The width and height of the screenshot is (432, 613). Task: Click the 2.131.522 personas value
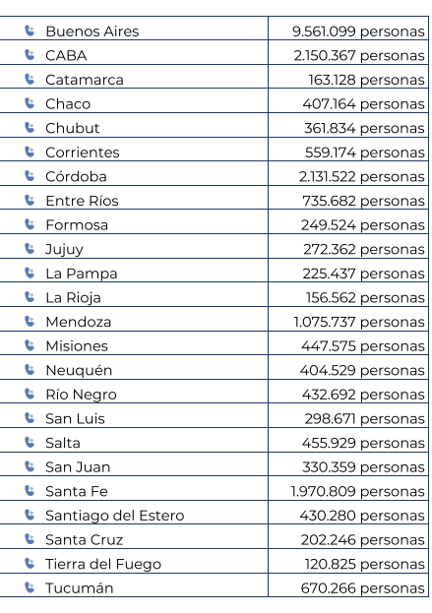[x=362, y=177]
